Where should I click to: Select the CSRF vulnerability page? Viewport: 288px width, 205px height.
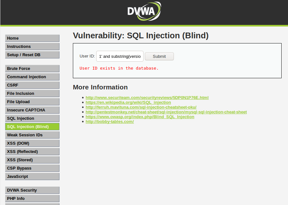click(32, 85)
